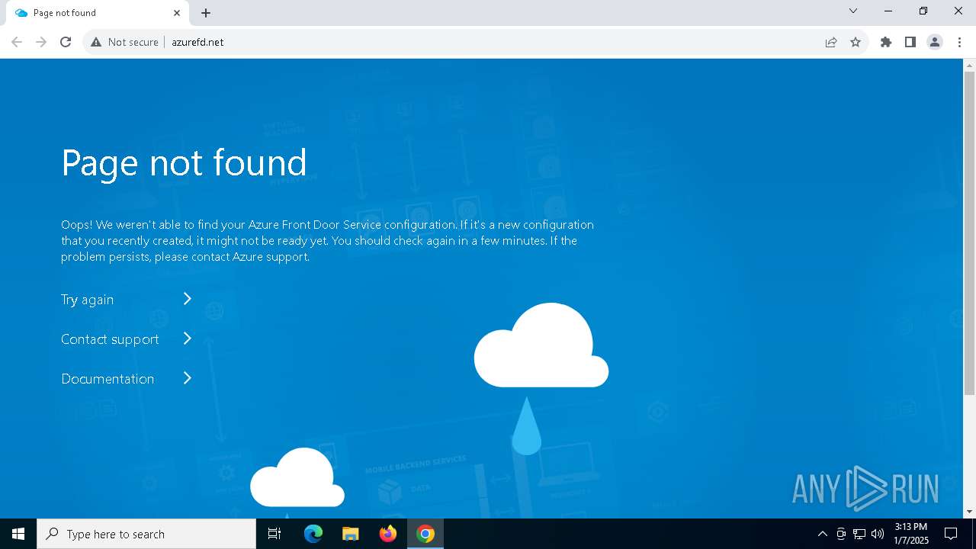Click the Not secure label text
This screenshot has height=549, width=976.
[133, 42]
